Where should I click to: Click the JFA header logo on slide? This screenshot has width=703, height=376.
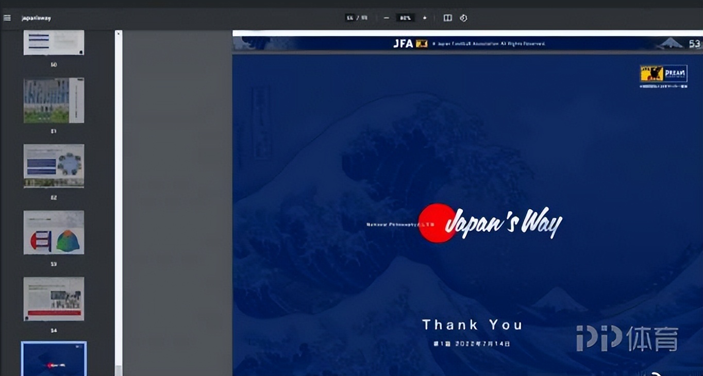(x=410, y=44)
